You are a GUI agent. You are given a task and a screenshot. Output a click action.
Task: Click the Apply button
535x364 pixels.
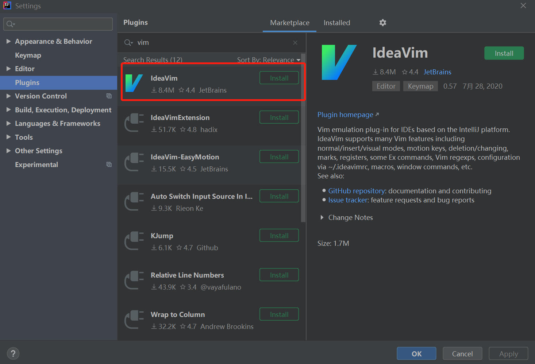508,353
